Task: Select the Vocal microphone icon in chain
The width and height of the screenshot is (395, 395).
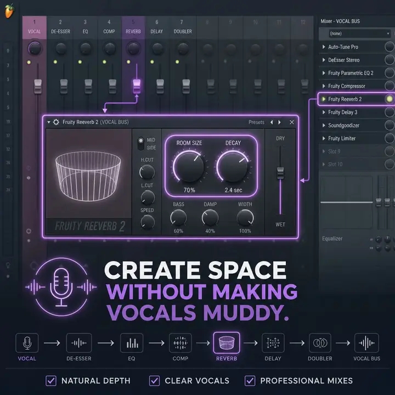Action: (x=27, y=342)
